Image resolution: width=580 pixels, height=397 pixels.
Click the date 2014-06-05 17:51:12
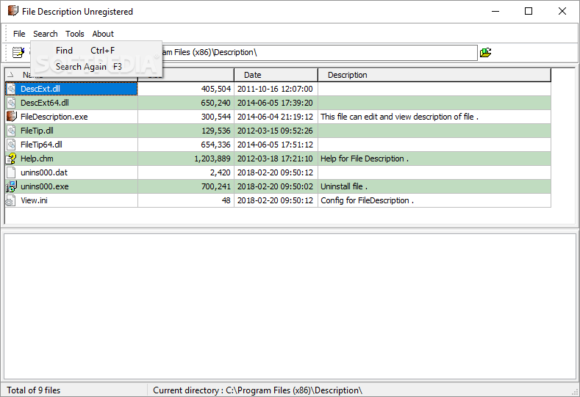click(x=275, y=145)
